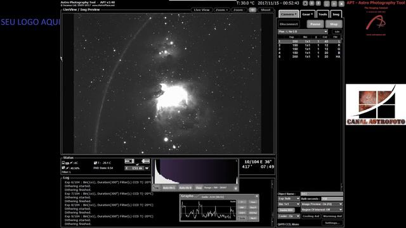Expand the Plan selection dropdown
This screenshot has height=228, width=406.
(x=303, y=32)
